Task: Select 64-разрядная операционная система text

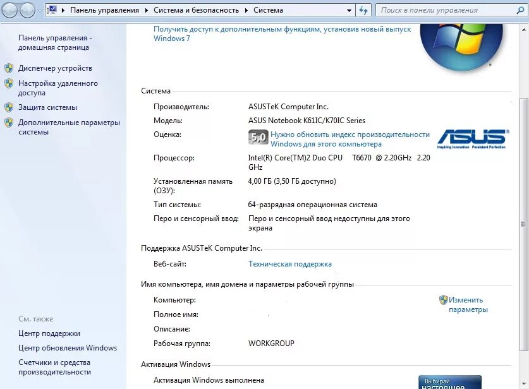Action: click(312, 205)
